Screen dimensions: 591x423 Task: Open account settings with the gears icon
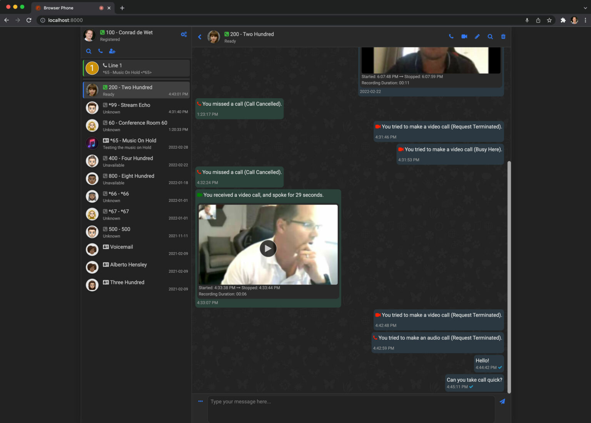pyautogui.click(x=184, y=34)
